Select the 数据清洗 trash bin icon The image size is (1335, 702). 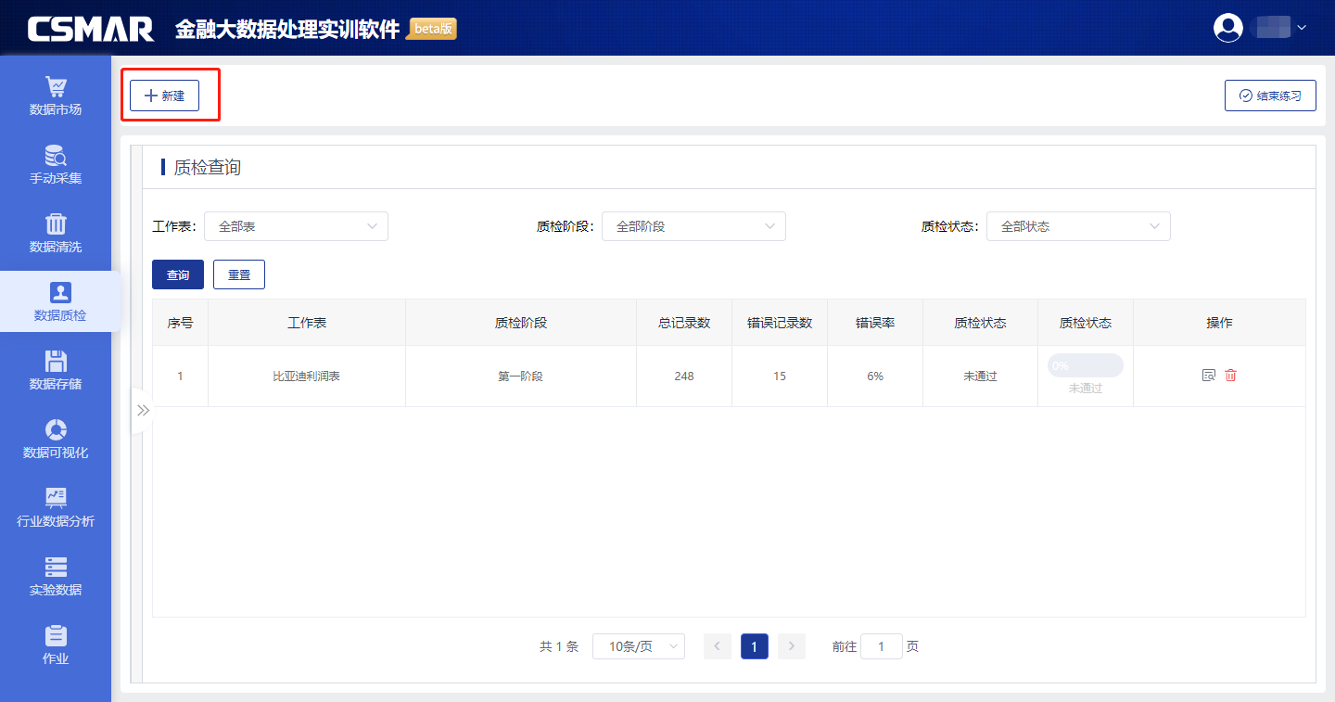(56, 224)
